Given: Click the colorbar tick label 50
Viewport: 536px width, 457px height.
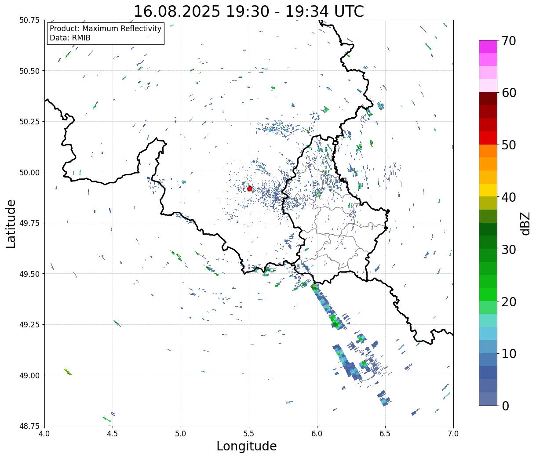Looking at the screenshot, I should pos(508,145).
